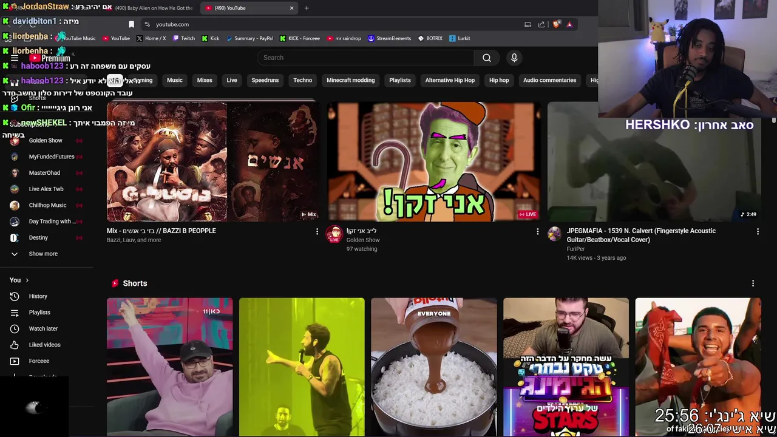Open Lurkit bookmark

[460, 38]
